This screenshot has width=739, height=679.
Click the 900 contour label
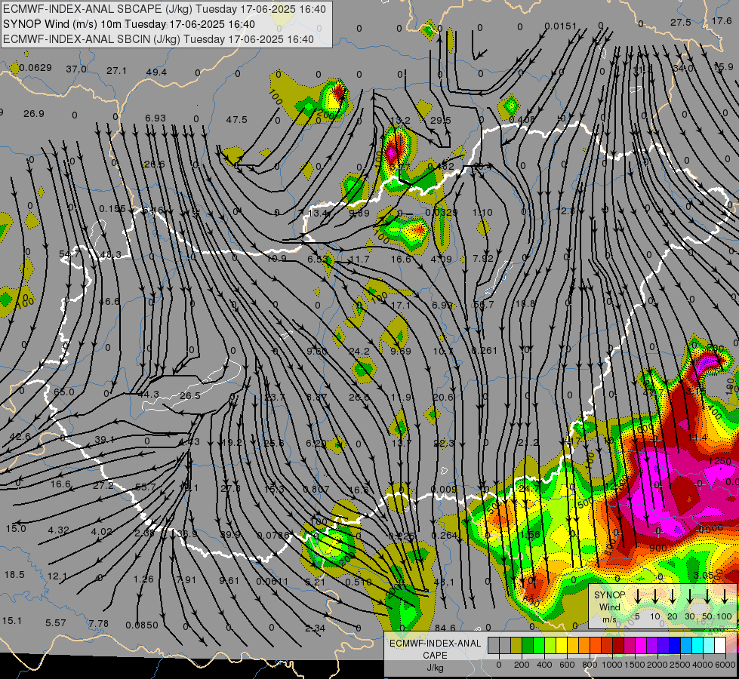coord(658,548)
